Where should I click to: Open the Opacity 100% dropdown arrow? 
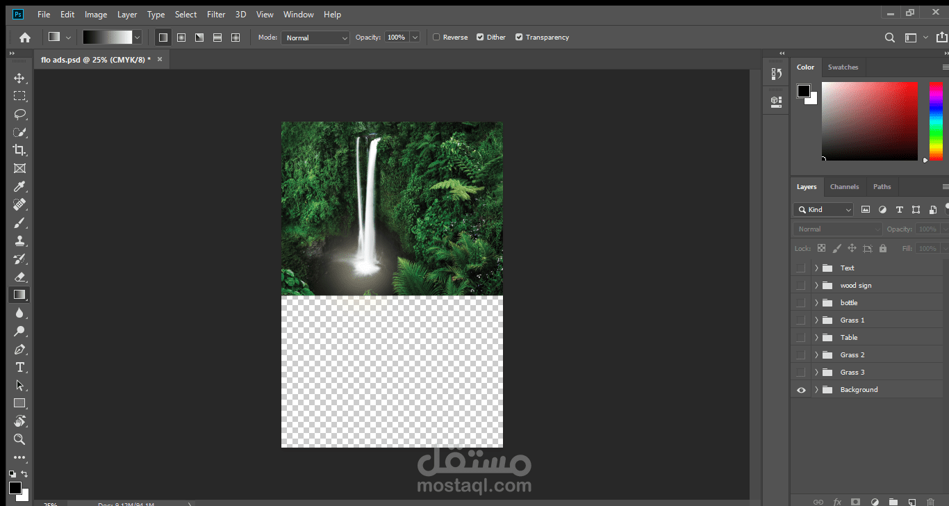(x=415, y=38)
